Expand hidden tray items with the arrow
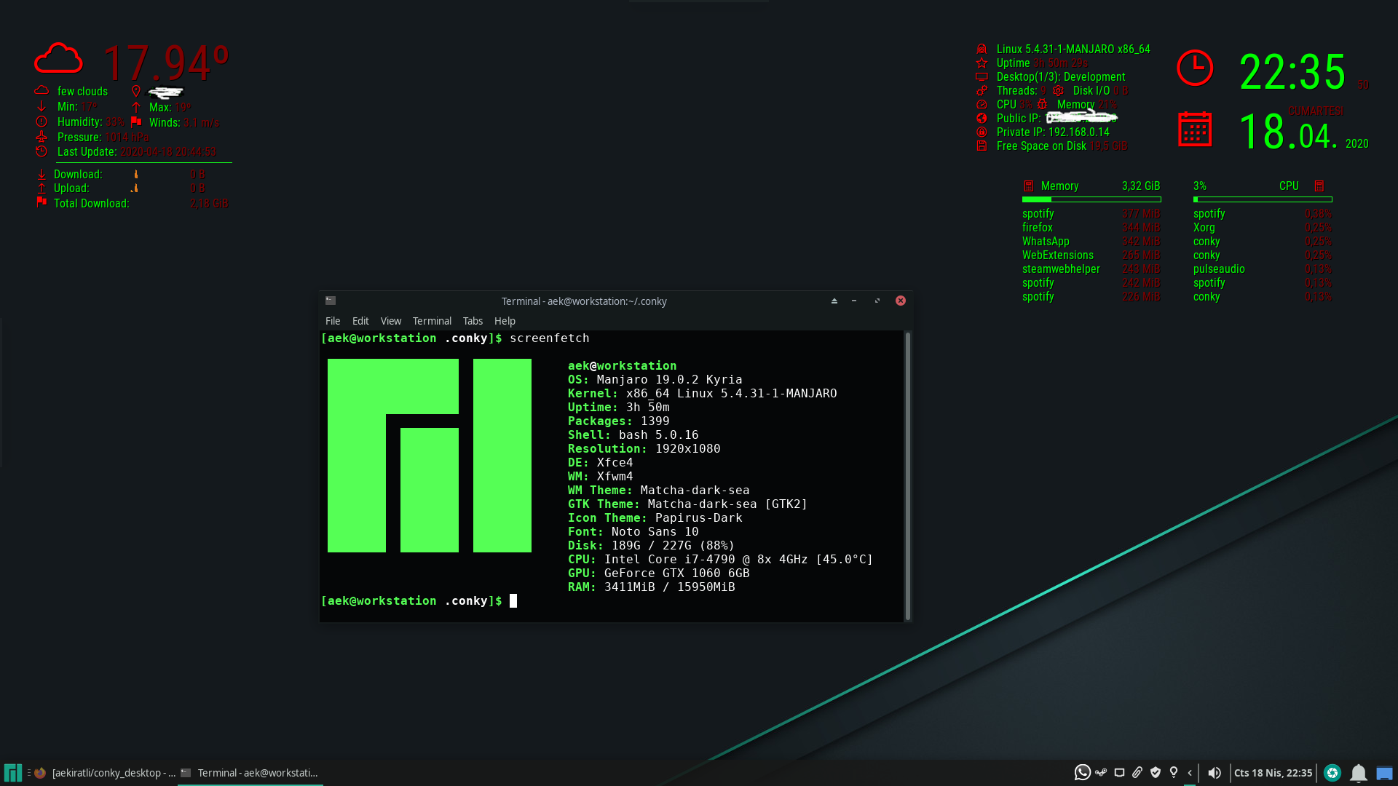Screen dimensions: 1398x786 click(x=1190, y=773)
